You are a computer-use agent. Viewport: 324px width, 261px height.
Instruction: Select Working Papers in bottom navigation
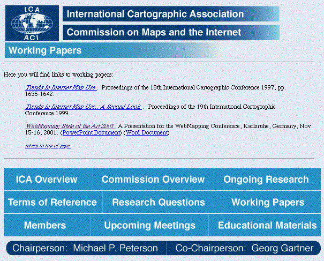(x=268, y=203)
